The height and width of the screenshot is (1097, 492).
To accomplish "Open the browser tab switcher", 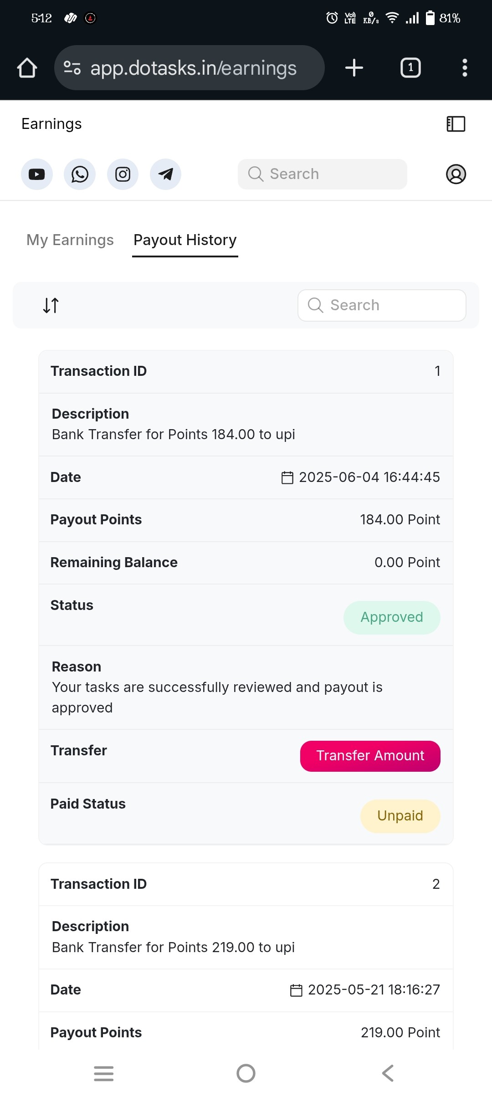I will click(410, 68).
